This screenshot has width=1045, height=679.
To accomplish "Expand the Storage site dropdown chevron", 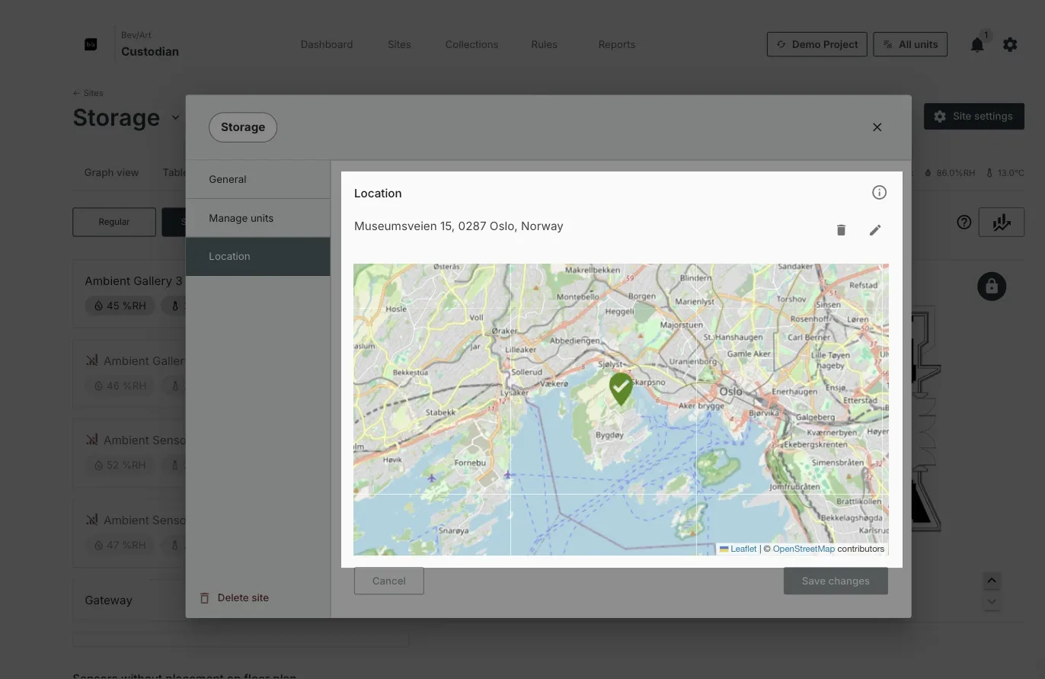I will tap(175, 118).
